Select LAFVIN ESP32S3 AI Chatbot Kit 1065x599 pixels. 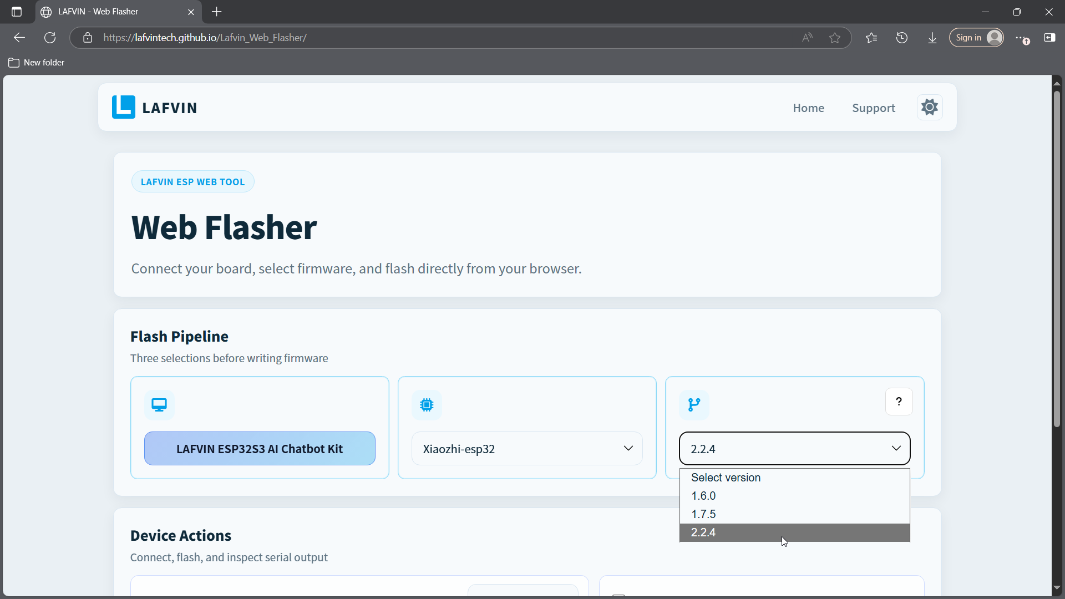pyautogui.click(x=260, y=449)
